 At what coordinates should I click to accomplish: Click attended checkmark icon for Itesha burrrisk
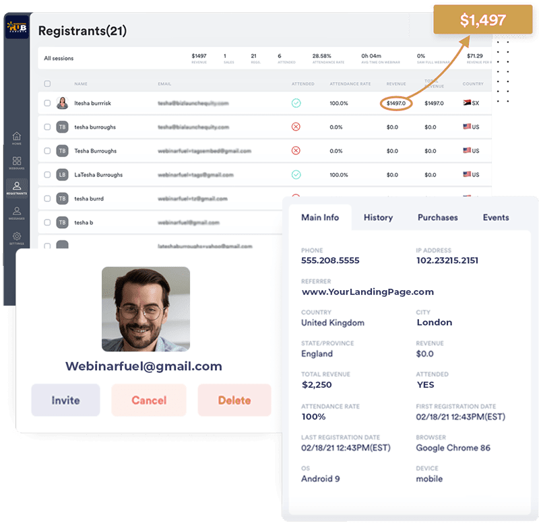[296, 103]
